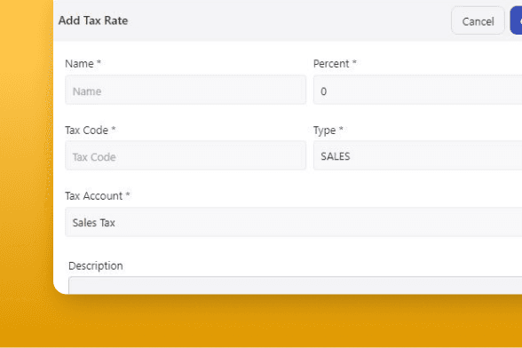Click the "Tax Code *" label
This screenshot has width=522, height=348.
point(91,130)
